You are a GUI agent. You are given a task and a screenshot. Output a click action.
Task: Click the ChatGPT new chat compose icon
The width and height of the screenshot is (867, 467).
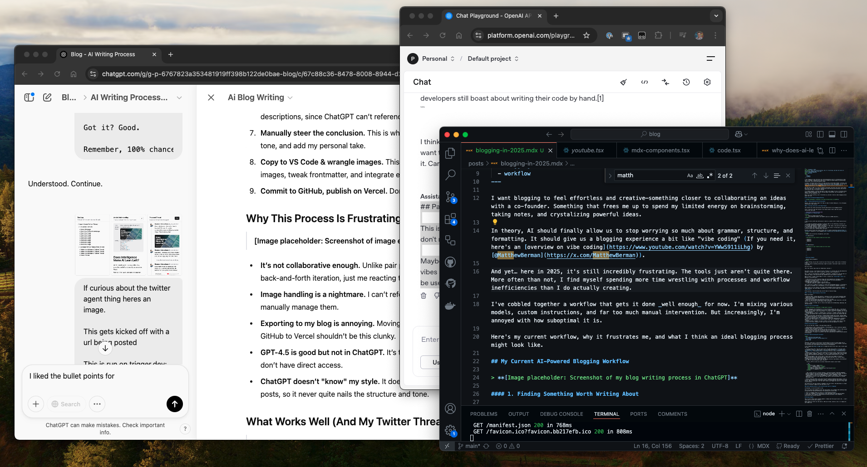click(47, 97)
